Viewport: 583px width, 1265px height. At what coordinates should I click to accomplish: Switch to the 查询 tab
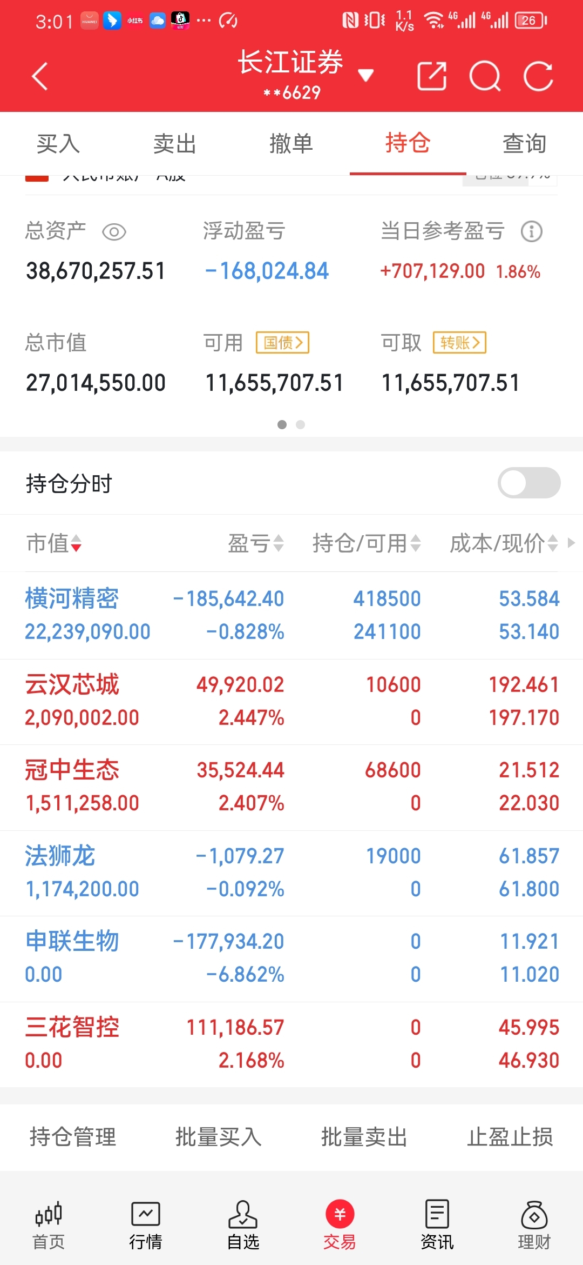(524, 144)
